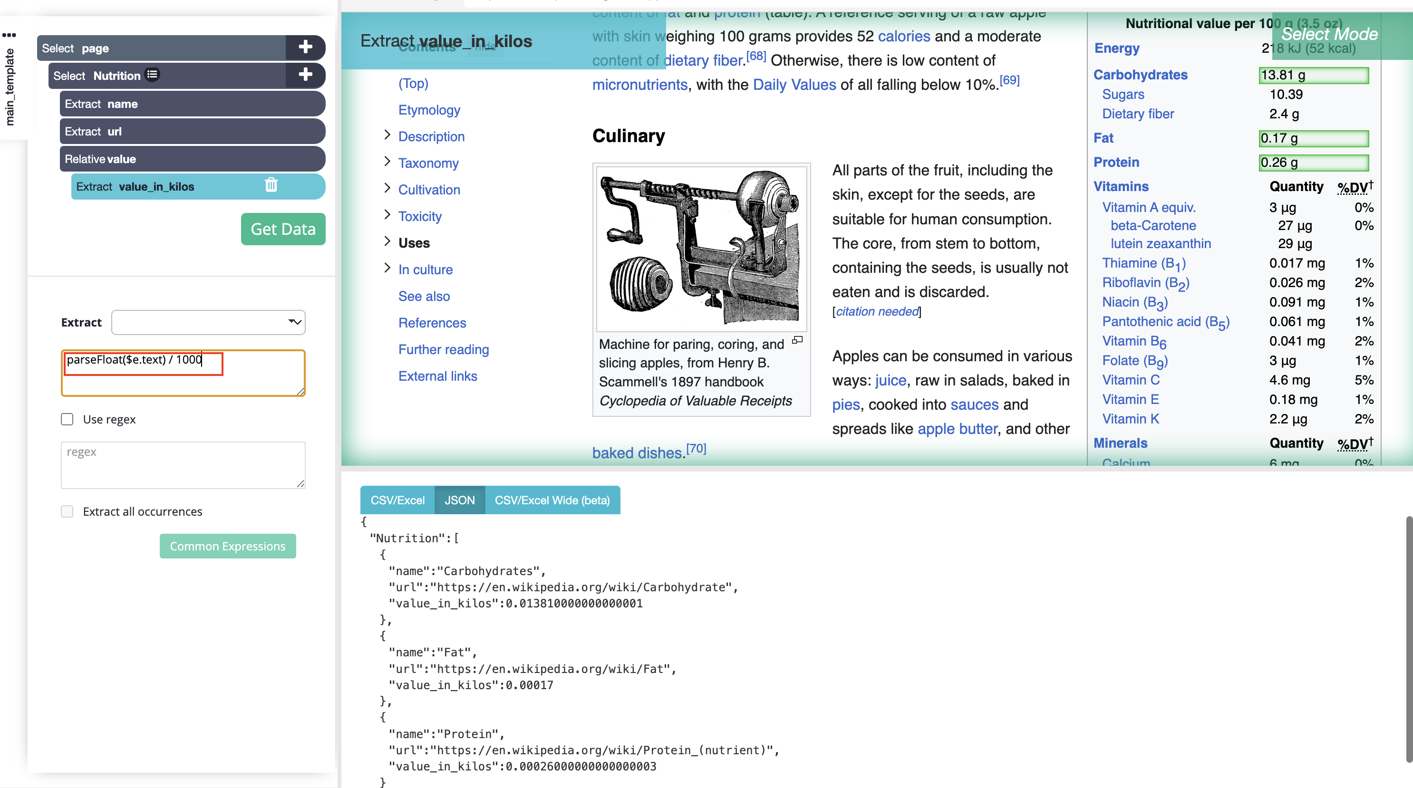Viewport: 1413px width, 788px height.
Task: Click the Sugars link in nutrition table
Action: [x=1123, y=94]
